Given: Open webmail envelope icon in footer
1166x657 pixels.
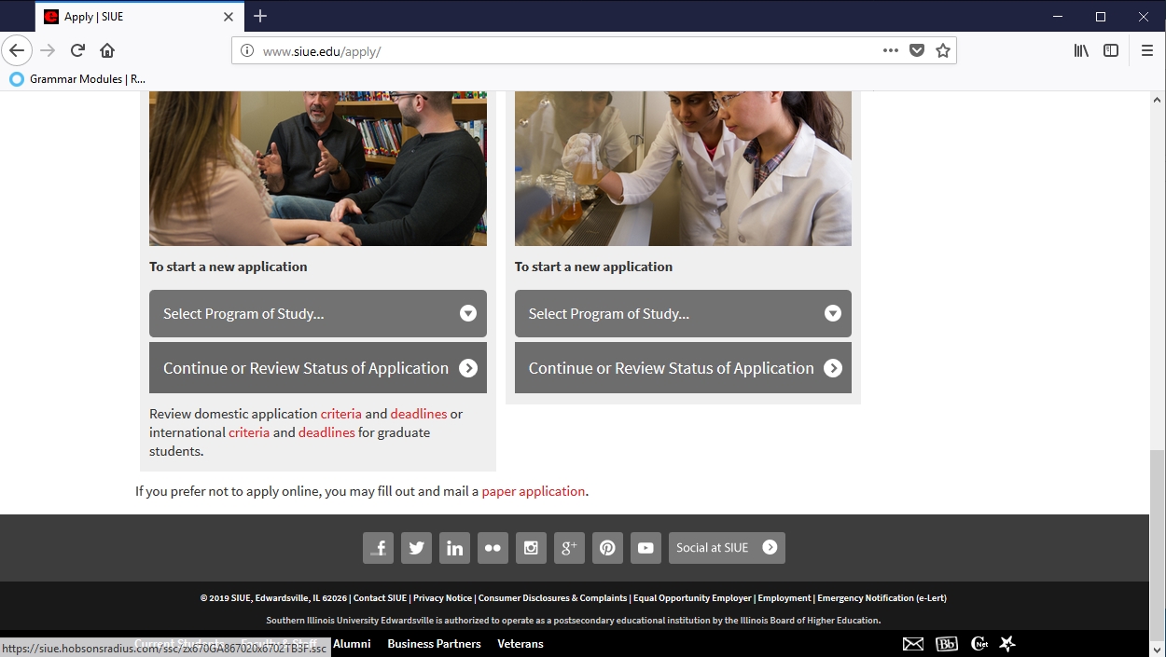Looking at the screenshot, I should pyautogui.click(x=913, y=644).
